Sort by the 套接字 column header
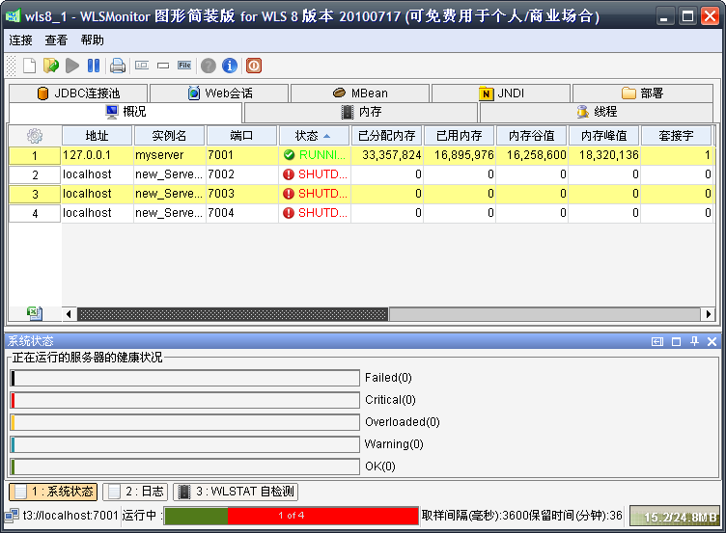 [676, 136]
